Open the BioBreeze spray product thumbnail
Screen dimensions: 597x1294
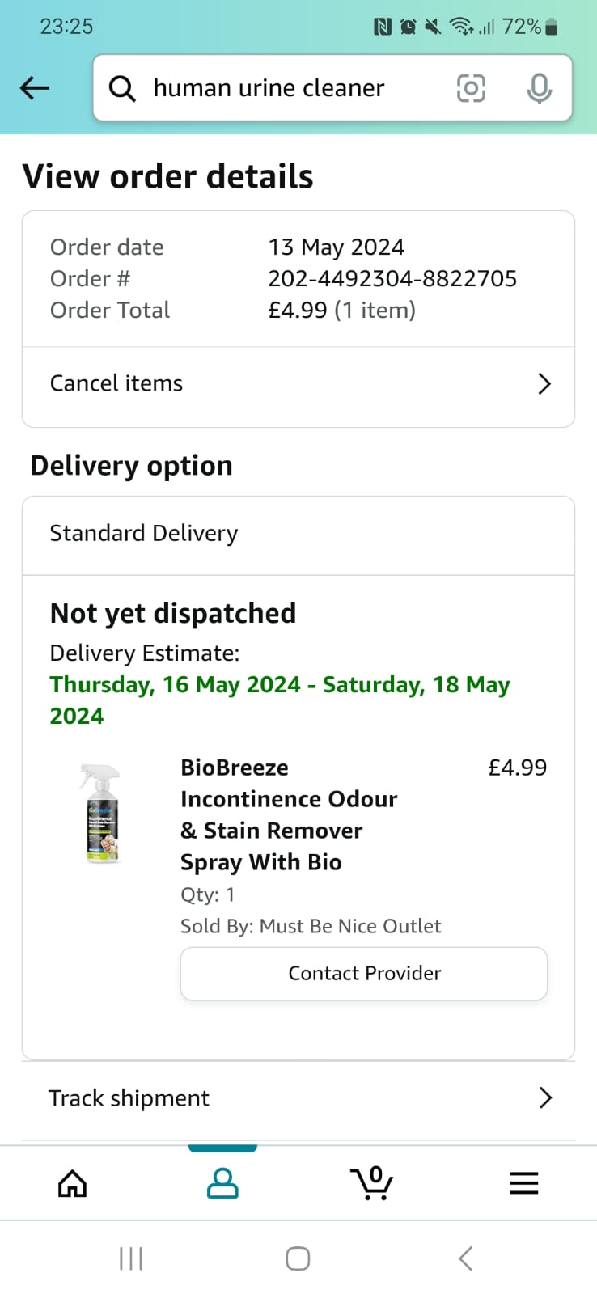(103, 814)
